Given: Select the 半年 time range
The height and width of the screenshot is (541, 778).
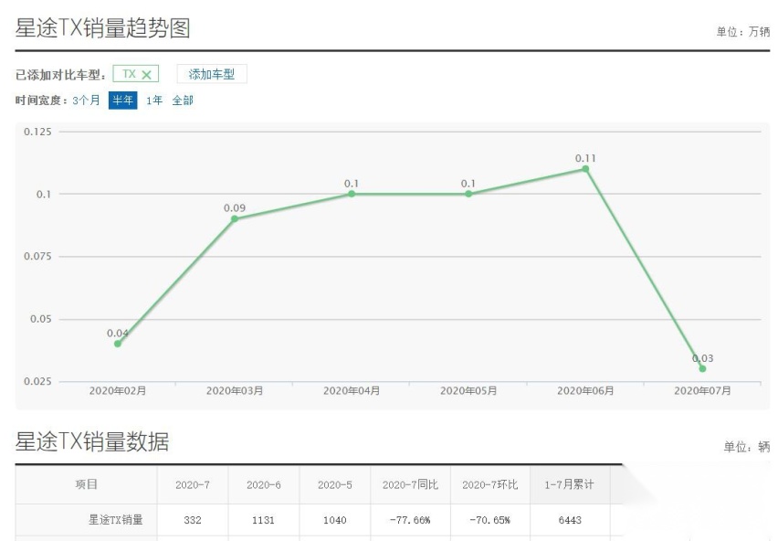Looking at the screenshot, I should pyautogui.click(x=122, y=101).
